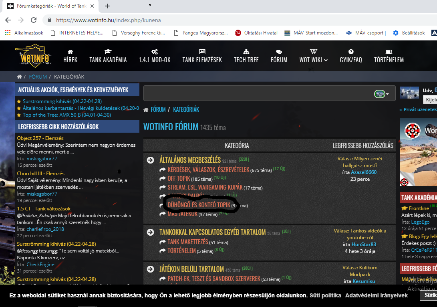Viewport: 437px width, 307px height.
Task: Open Válasz: Milyen zenét hallgatsz most?
Action: [x=360, y=162]
